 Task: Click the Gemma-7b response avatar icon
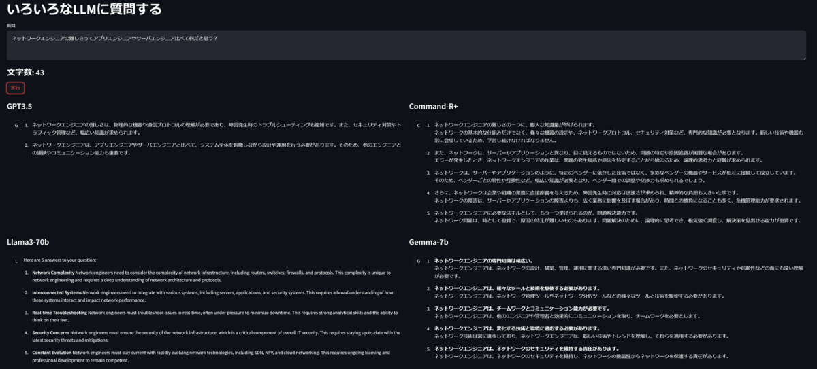click(419, 260)
